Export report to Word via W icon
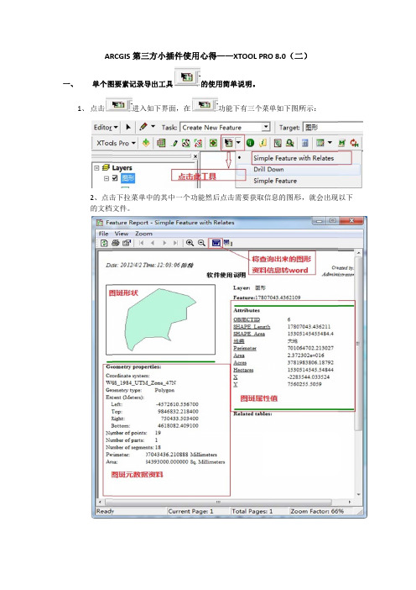The width and height of the screenshot is (416, 590). tap(216, 243)
